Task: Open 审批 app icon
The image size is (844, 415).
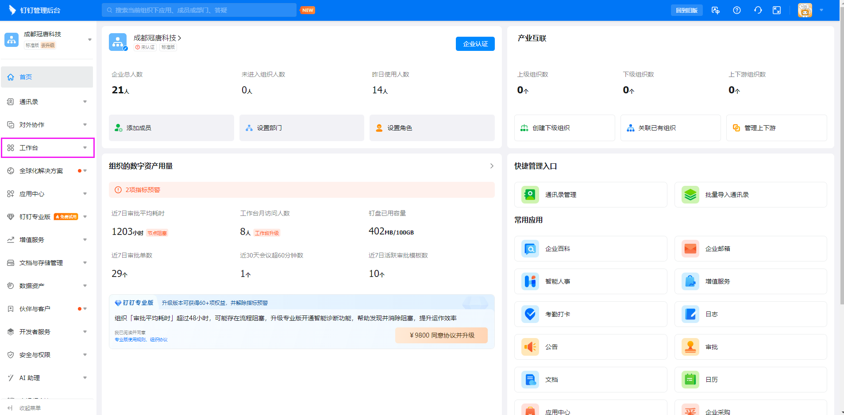Action: pos(690,347)
